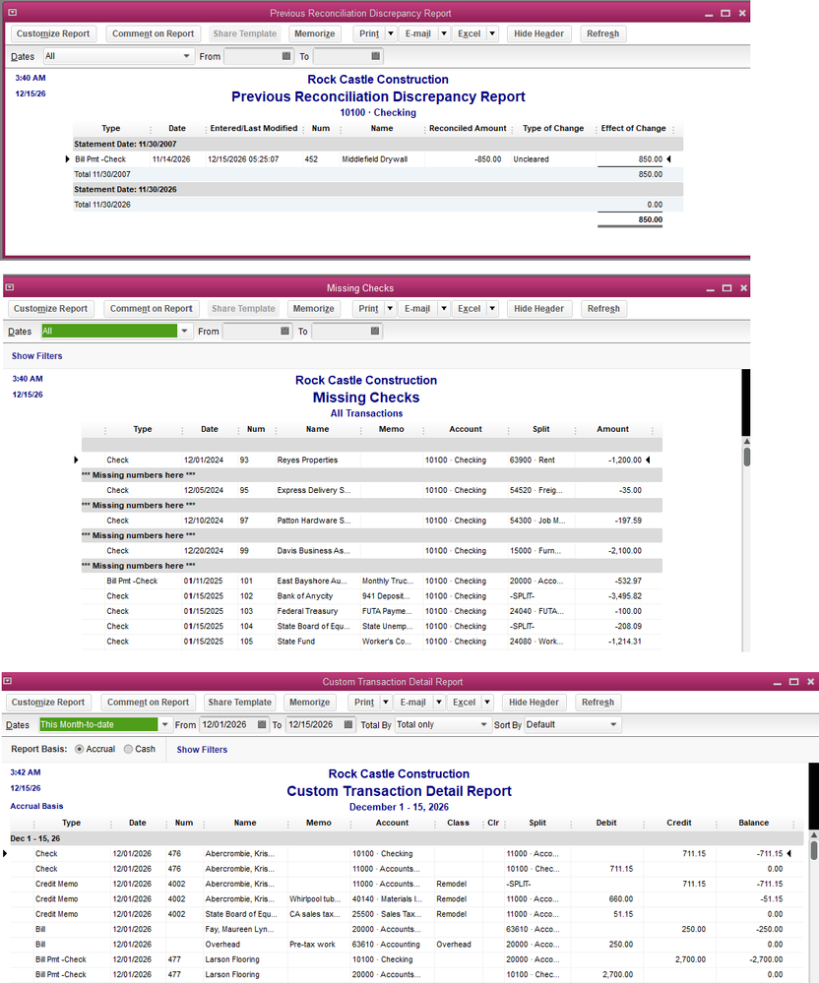Maximize the Custom Transaction Detail Report window
The width and height of the screenshot is (819, 983).
coord(794,682)
